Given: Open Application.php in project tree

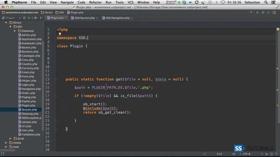Looking at the screenshot, I should (30, 39).
